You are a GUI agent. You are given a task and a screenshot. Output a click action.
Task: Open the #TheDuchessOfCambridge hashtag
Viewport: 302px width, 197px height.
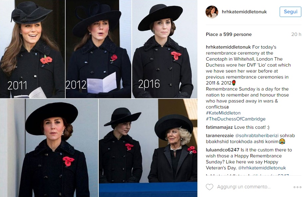pos(235,119)
